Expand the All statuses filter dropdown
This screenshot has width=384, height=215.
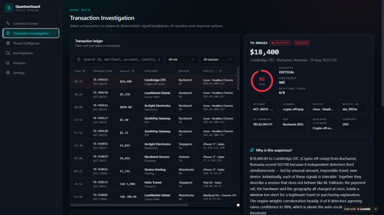click(217, 59)
